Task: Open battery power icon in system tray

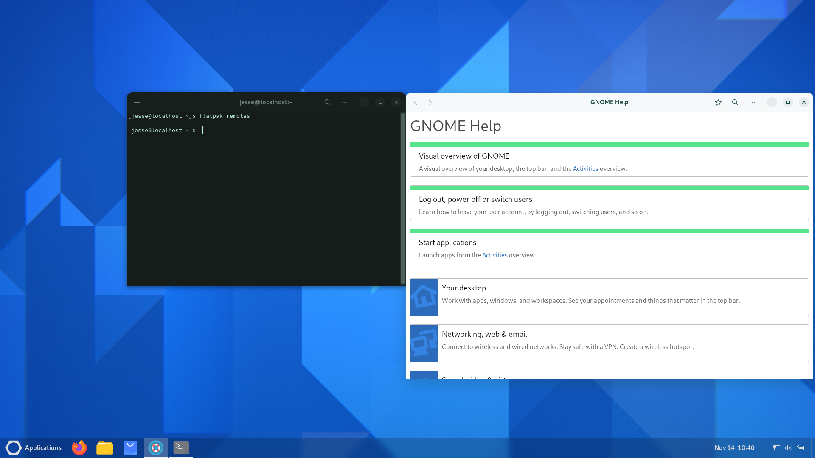Action: (800, 448)
